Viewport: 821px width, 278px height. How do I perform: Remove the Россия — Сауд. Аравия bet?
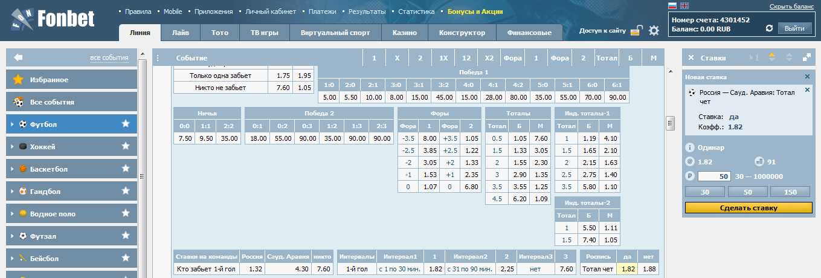pos(807,90)
